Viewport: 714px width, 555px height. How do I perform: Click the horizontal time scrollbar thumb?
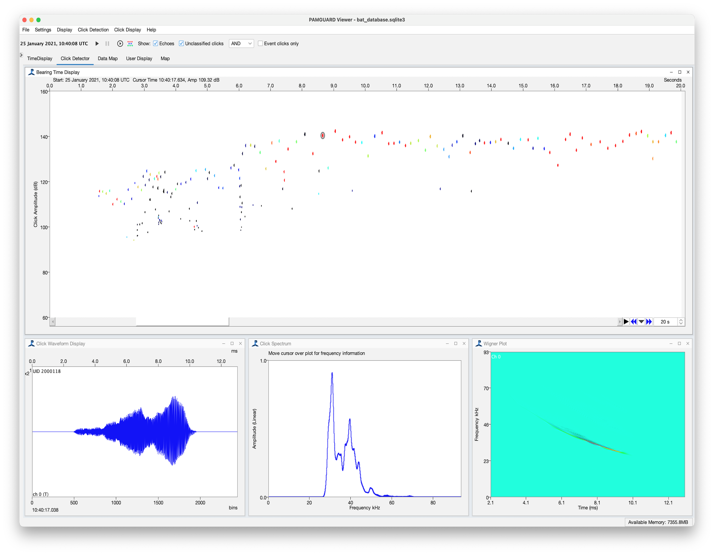tap(182, 322)
